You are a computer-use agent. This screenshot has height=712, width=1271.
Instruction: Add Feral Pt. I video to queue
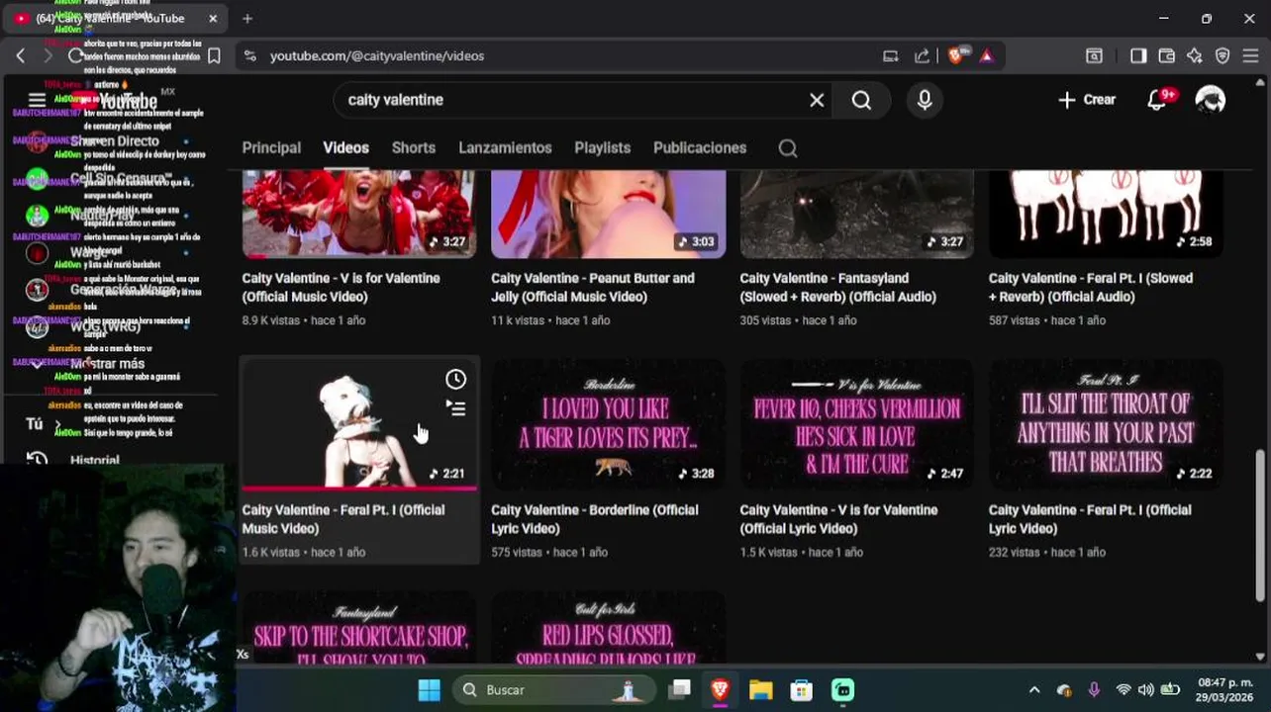455,407
